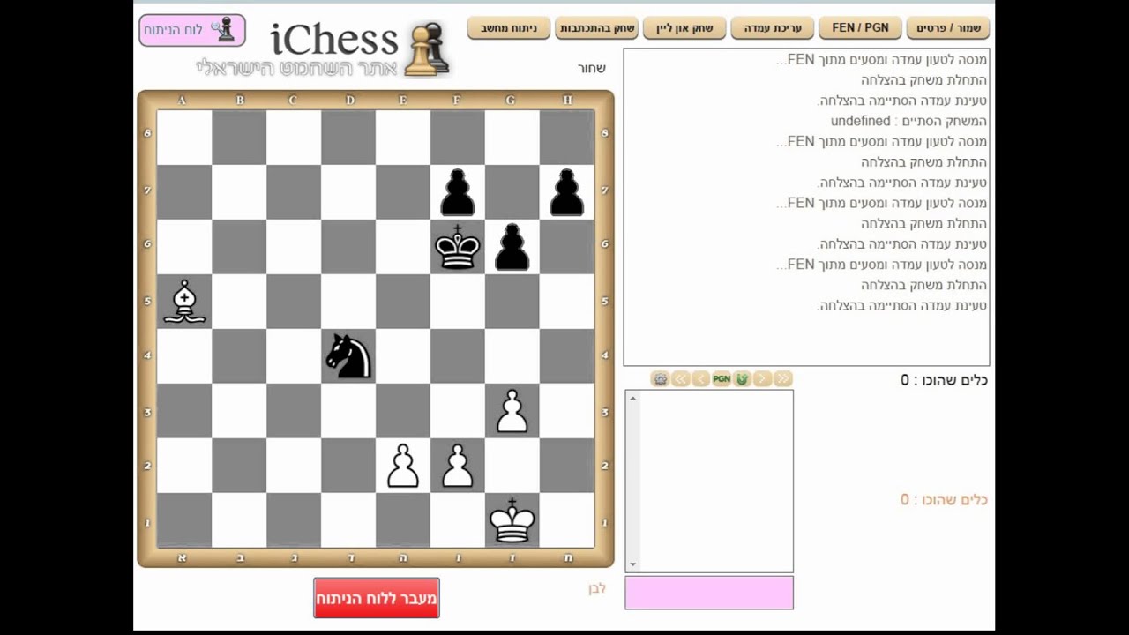The width and height of the screenshot is (1129, 635).
Task: Click the empty e4 square on the board
Action: 403,356
